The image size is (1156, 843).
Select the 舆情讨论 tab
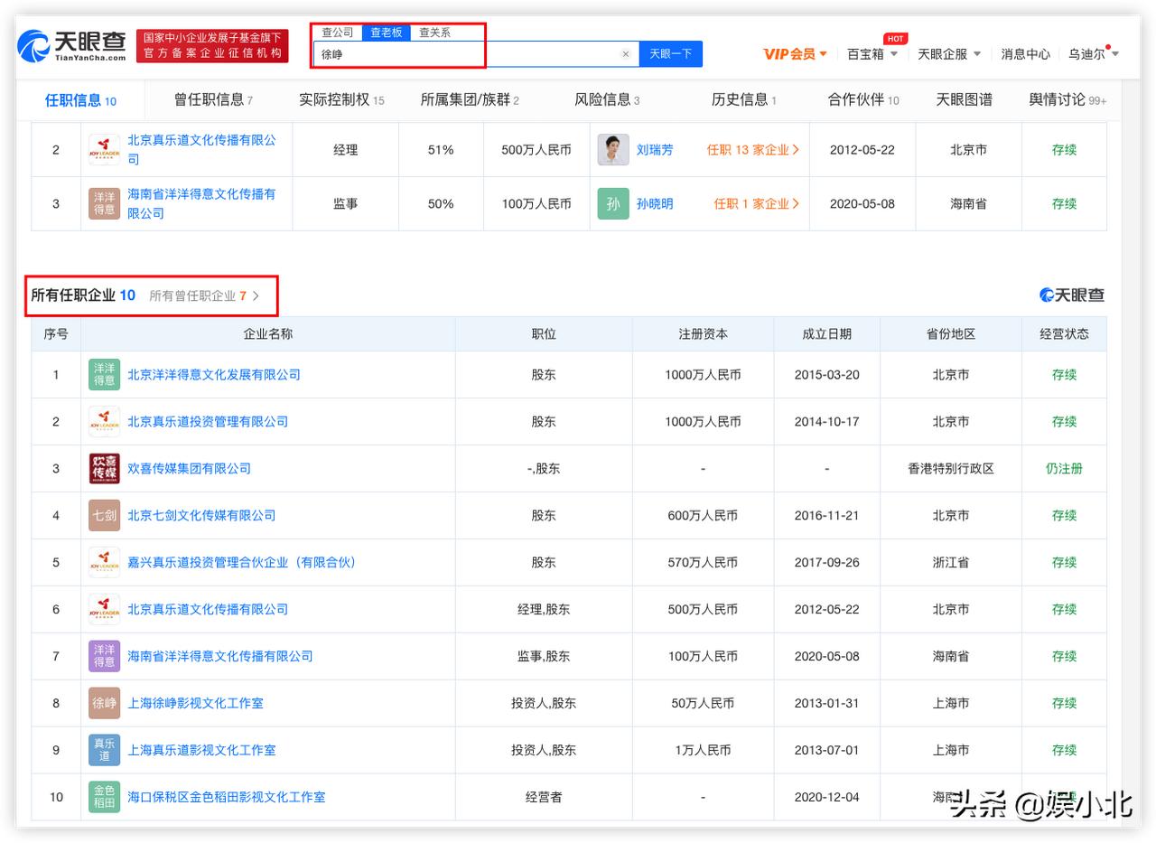tap(1067, 100)
